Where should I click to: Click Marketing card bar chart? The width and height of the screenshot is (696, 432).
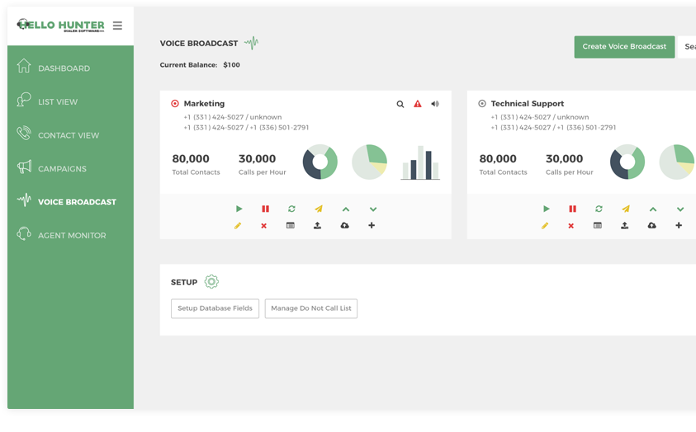[x=420, y=162]
